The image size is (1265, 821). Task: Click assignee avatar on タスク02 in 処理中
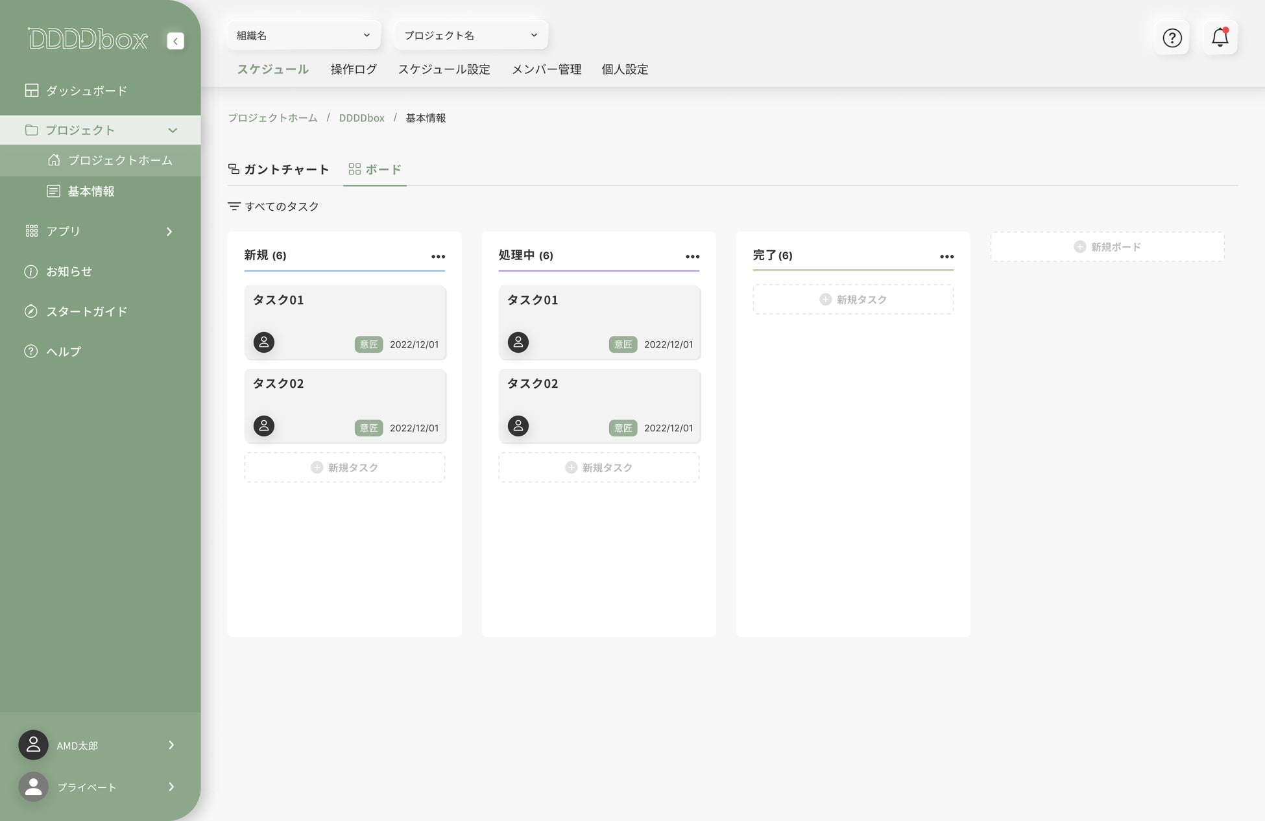518,425
